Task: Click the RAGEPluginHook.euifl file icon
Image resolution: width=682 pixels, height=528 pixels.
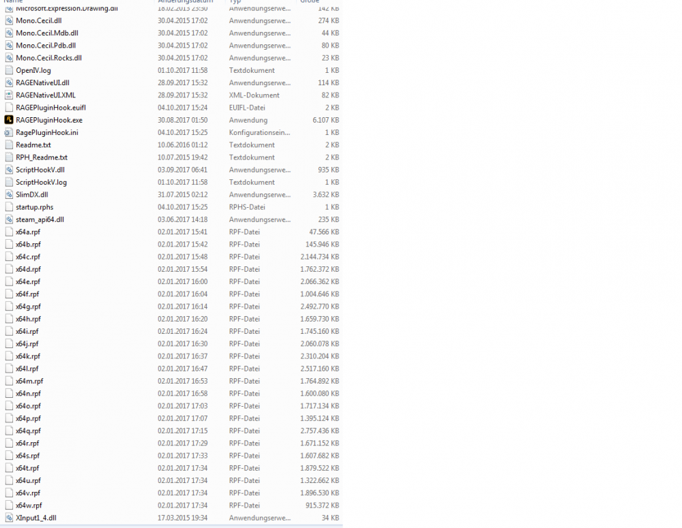Action: click(9, 108)
